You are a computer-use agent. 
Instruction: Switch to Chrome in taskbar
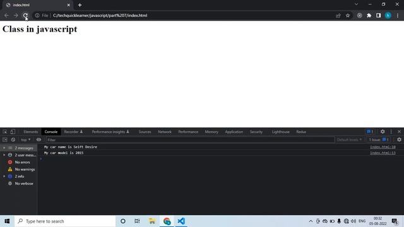coord(167,221)
